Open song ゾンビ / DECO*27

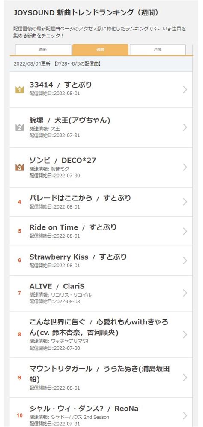(63, 160)
